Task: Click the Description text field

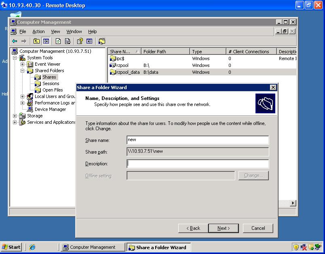Action: point(198,164)
